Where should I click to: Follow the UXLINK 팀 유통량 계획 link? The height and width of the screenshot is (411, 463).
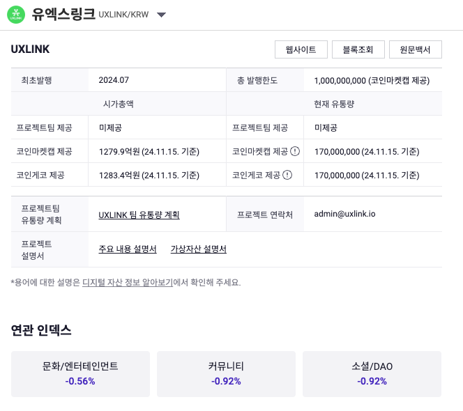click(x=139, y=215)
